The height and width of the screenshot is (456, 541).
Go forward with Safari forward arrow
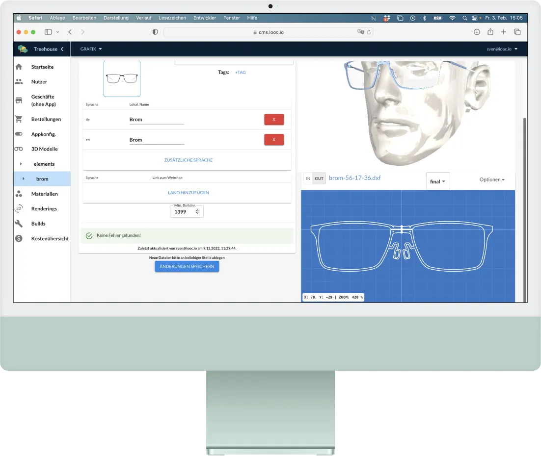click(x=82, y=32)
